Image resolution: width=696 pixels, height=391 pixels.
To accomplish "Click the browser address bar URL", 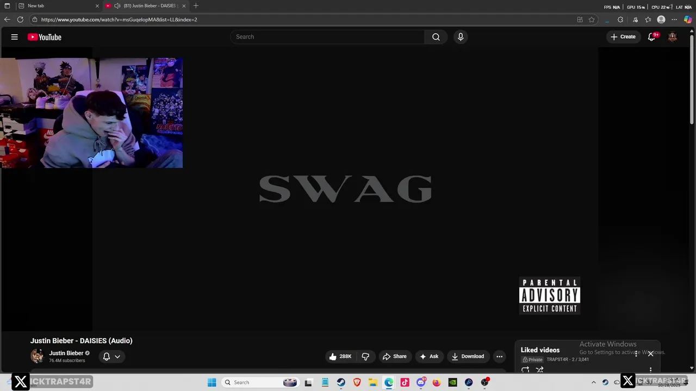I will point(119,20).
